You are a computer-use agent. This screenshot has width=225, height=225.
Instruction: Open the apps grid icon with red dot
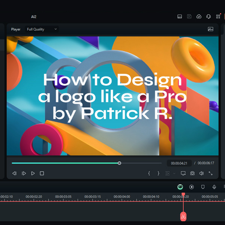coord(218,16)
